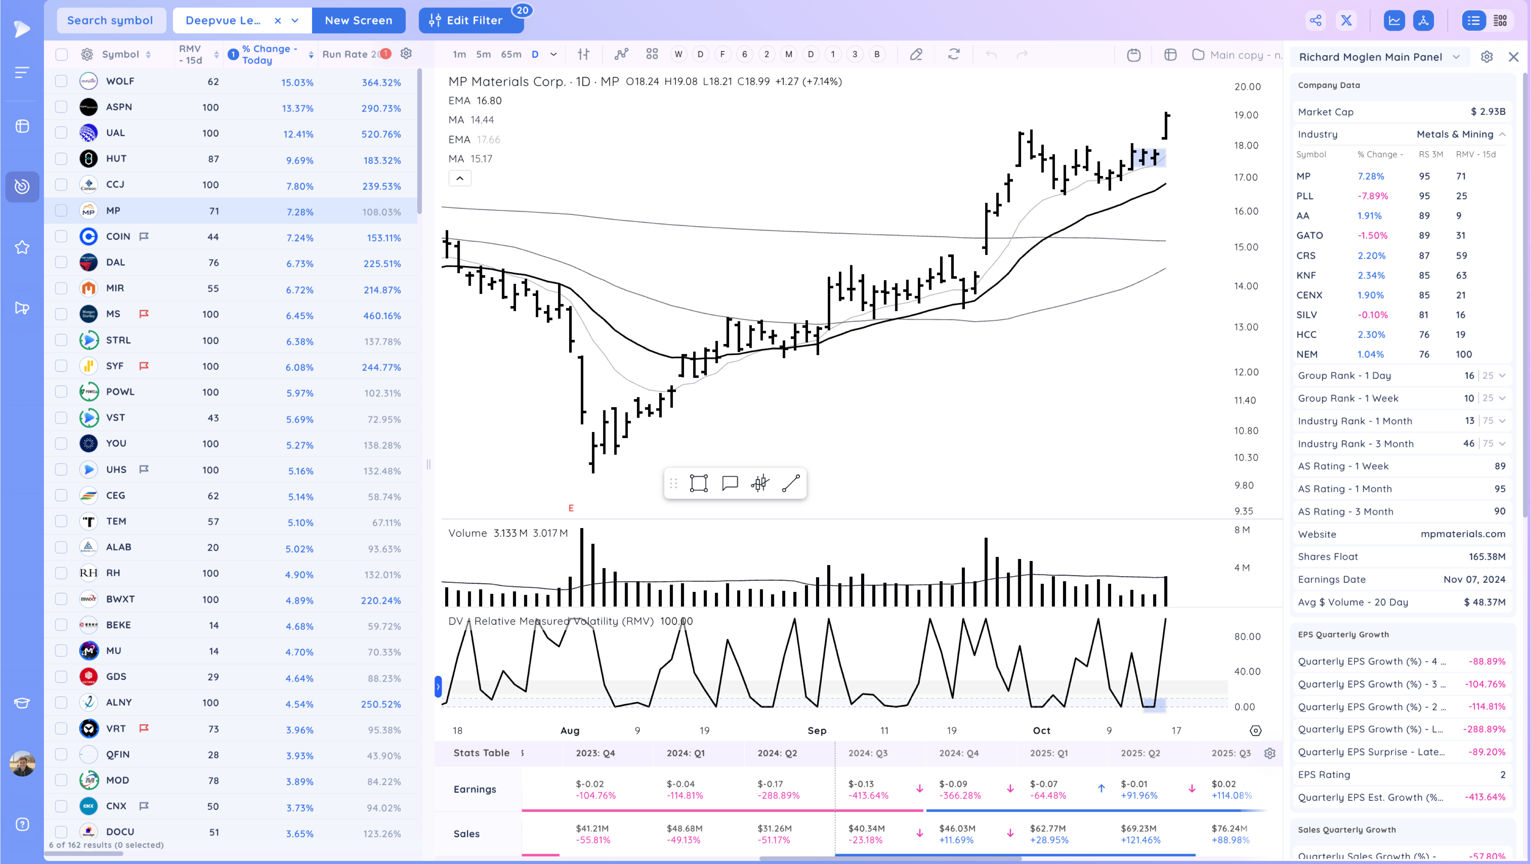
Task: Select the 5m timeframe tab
Action: point(483,54)
